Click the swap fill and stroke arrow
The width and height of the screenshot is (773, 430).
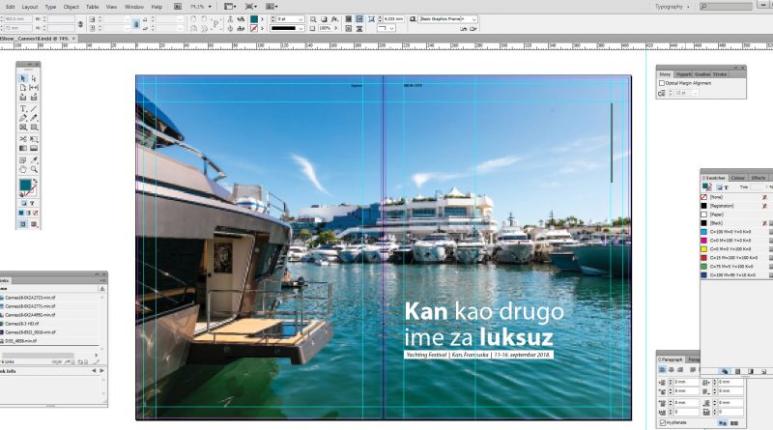[35, 182]
